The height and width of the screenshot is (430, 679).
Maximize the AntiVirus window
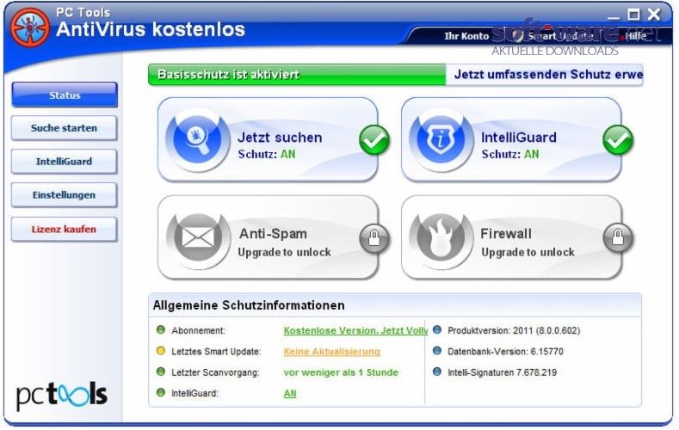pos(634,15)
